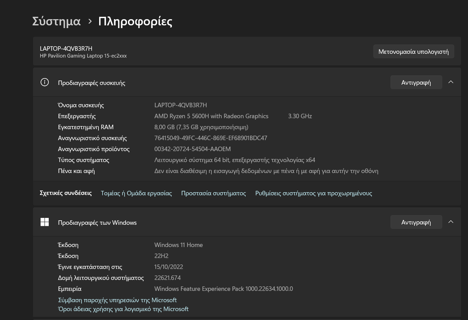The height and width of the screenshot is (320, 468).
Task: Click the Windows 11 Home value
Action: click(178, 245)
